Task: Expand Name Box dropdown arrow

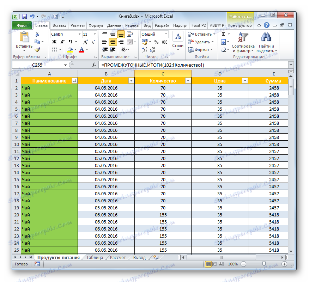Action: (65, 65)
